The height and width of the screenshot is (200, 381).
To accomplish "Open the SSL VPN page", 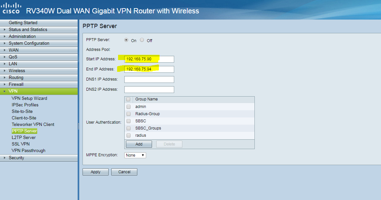I will click(x=21, y=144).
